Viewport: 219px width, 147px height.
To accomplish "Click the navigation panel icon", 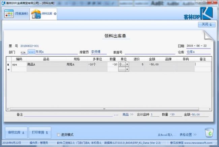I will click(x=9, y=14).
